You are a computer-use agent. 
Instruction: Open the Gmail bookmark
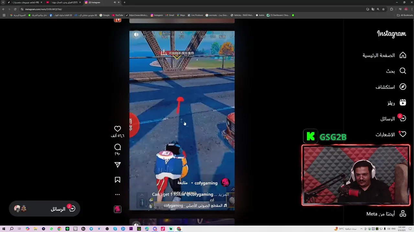[x=170, y=15]
